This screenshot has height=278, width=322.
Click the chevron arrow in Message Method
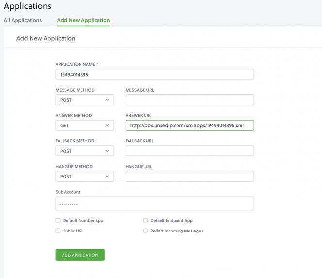[107, 100]
